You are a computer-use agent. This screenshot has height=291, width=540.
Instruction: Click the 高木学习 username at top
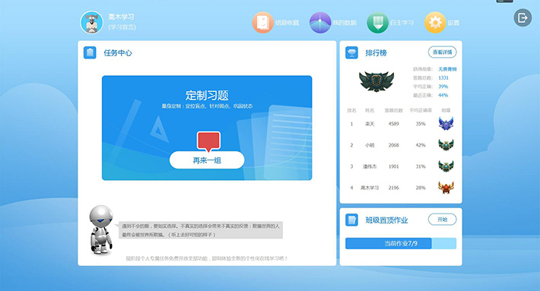pyautogui.click(x=121, y=17)
